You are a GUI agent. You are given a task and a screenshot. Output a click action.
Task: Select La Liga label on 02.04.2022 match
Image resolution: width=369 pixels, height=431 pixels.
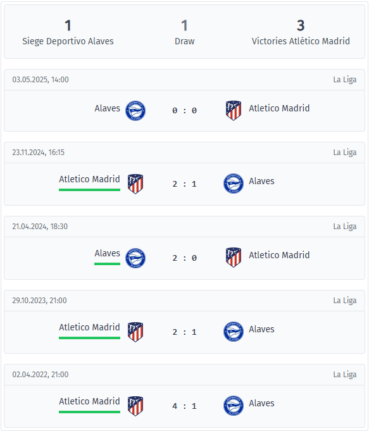pyautogui.click(x=345, y=375)
